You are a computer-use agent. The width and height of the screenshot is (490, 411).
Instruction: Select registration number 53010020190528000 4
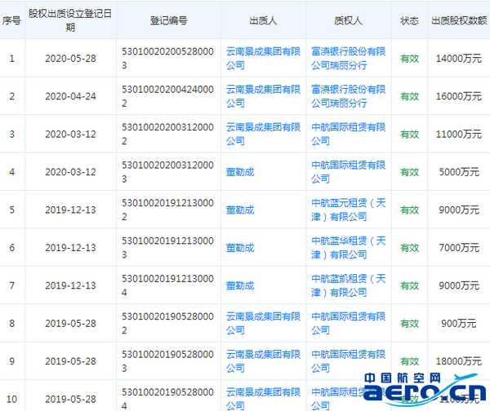pos(167,399)
